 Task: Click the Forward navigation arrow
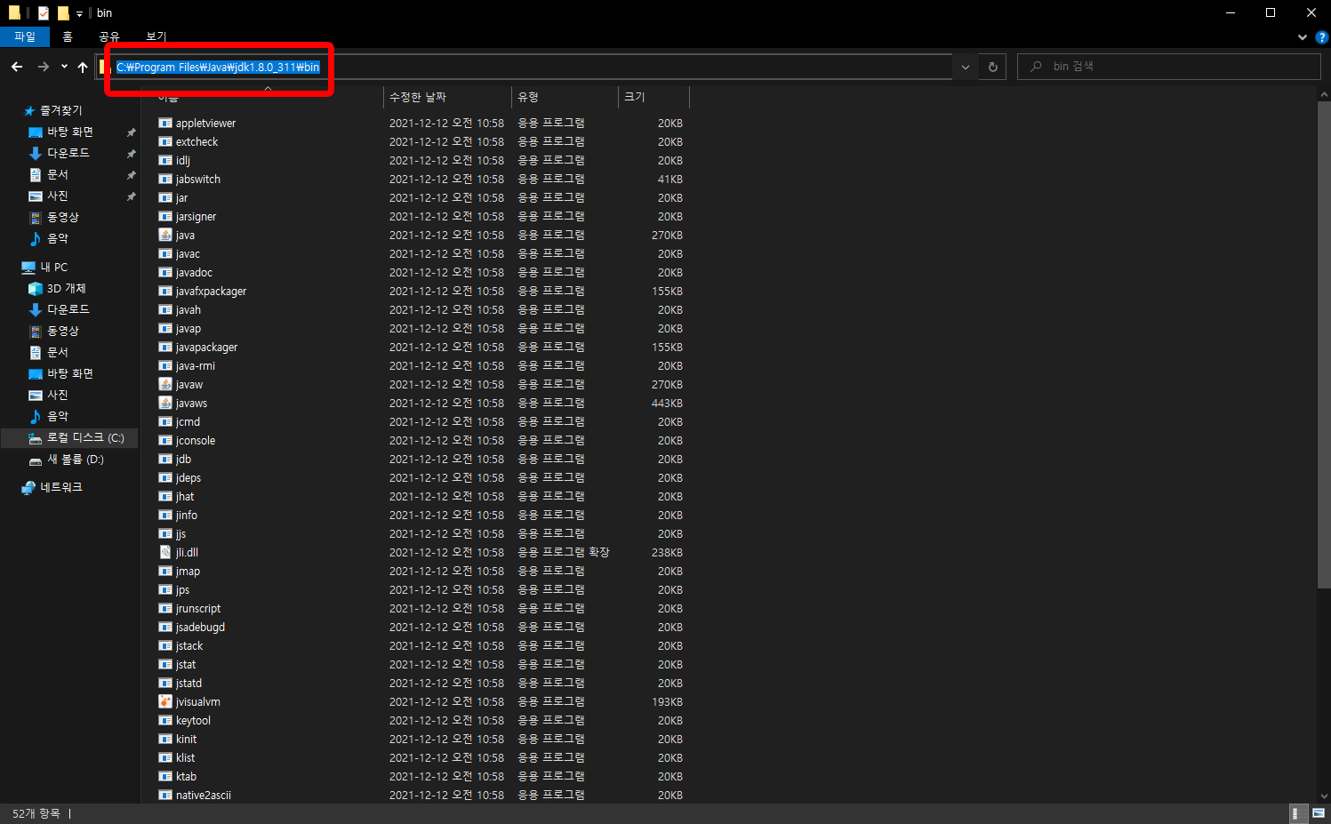43,67
